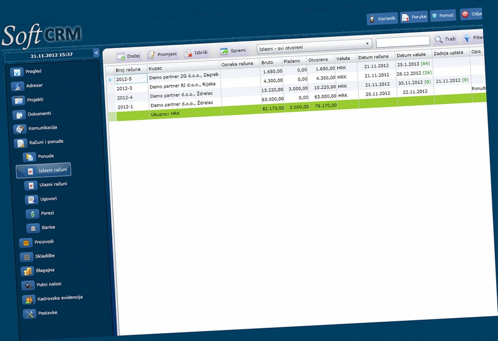Click the search text field
This screenshot has width=498, height=341.
pos(403,41)
